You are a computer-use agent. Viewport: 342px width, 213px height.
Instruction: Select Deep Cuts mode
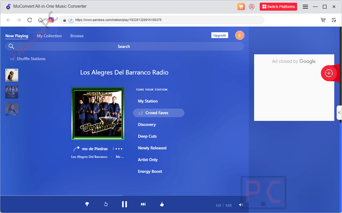coord(147,136)
